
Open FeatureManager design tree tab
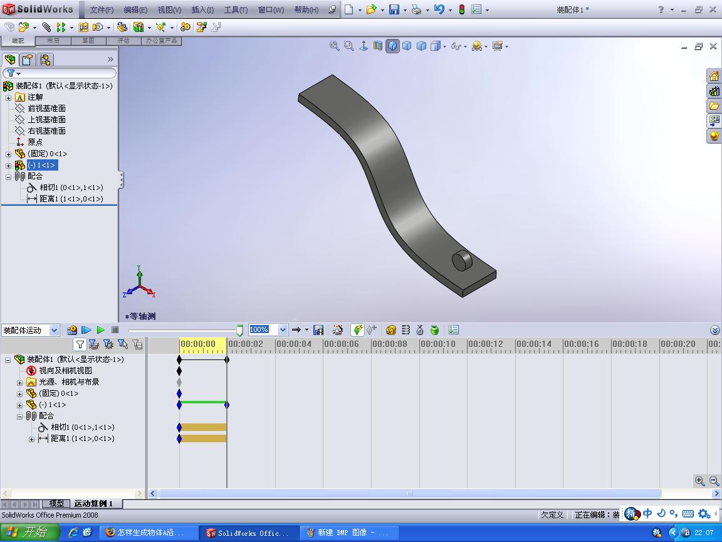coord(10,60)
